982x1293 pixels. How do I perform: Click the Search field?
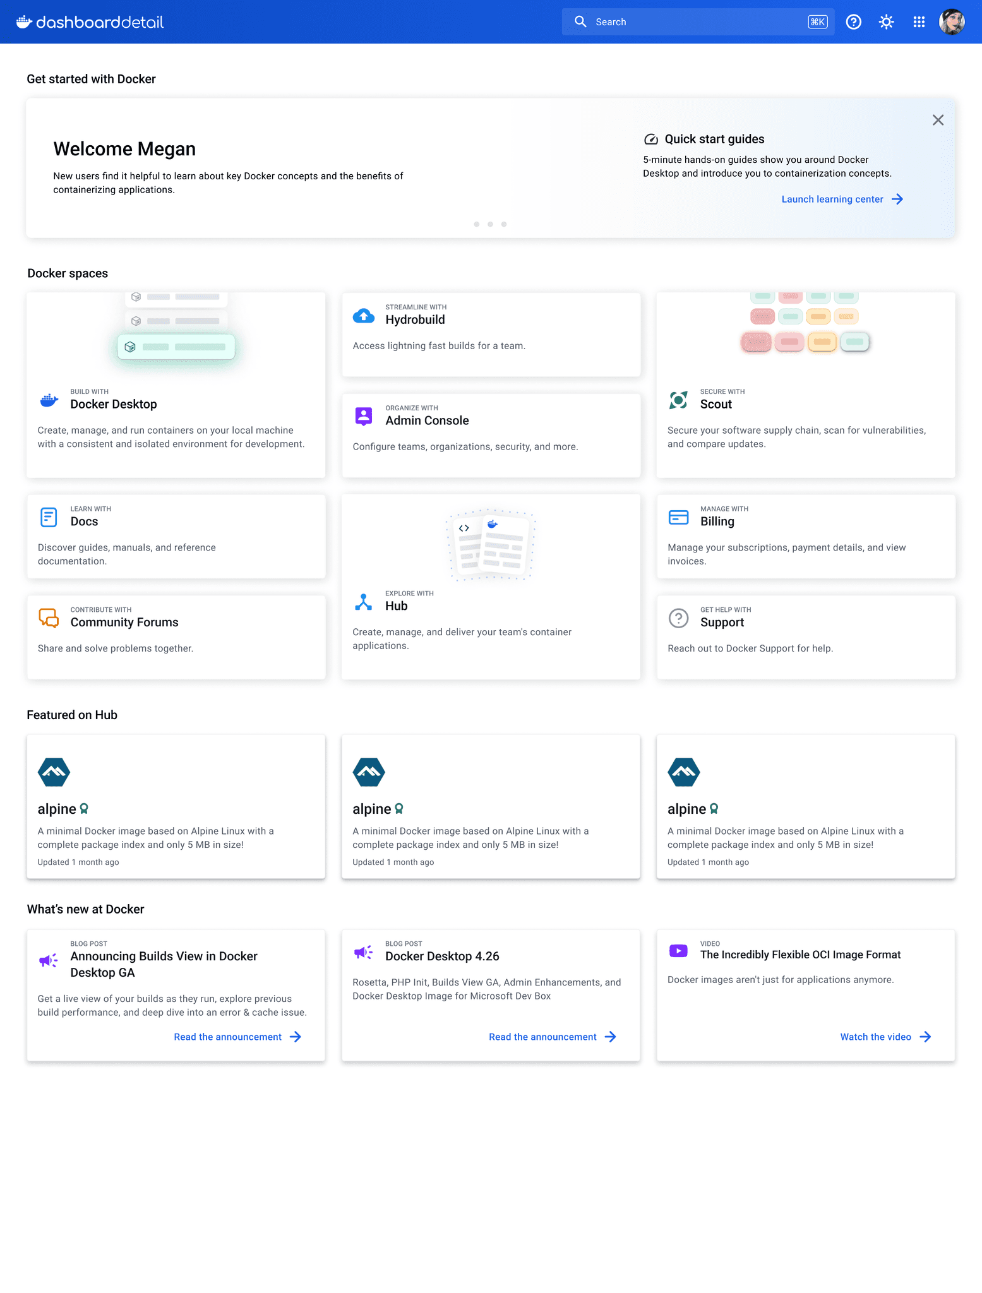[698, 22]
